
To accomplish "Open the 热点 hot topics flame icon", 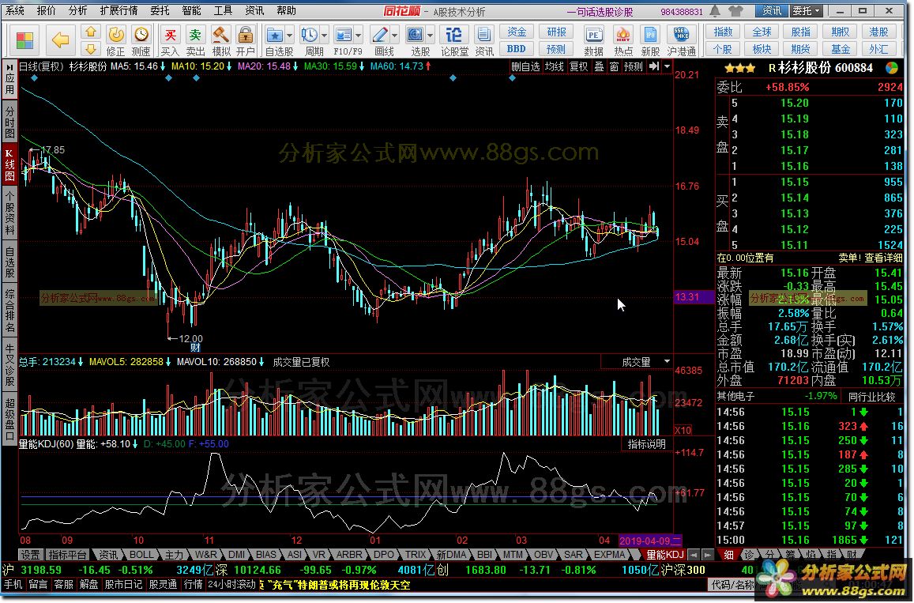I will tap(622, 35).
